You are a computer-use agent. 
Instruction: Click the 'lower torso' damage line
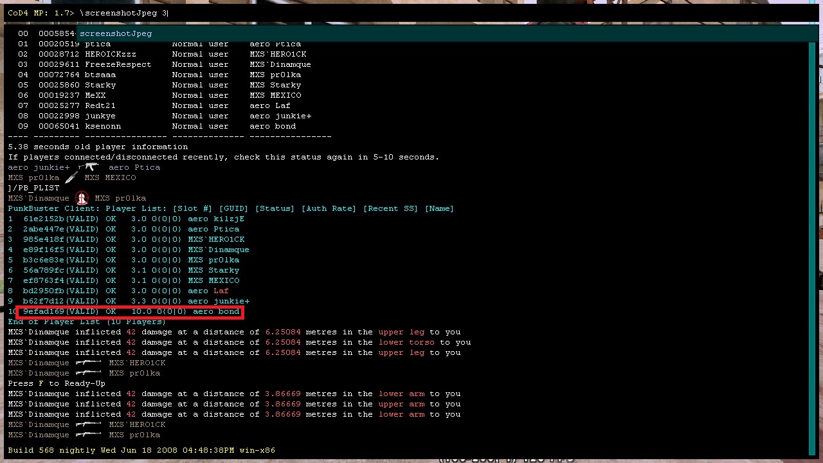click(239, 342)
